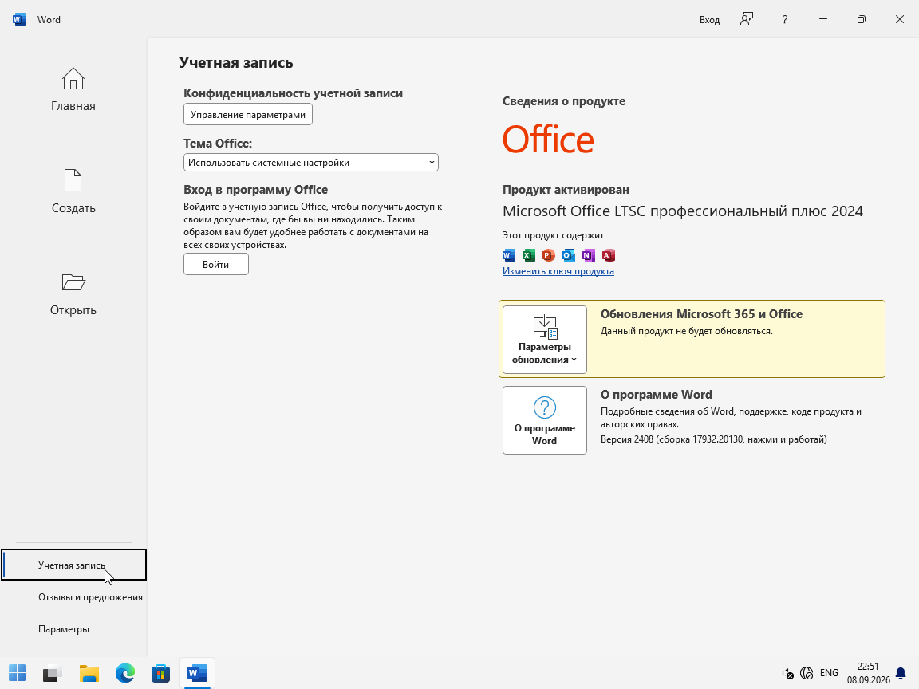
Task: Click the muted volume tray icon
Action: (x=787, y=673)
